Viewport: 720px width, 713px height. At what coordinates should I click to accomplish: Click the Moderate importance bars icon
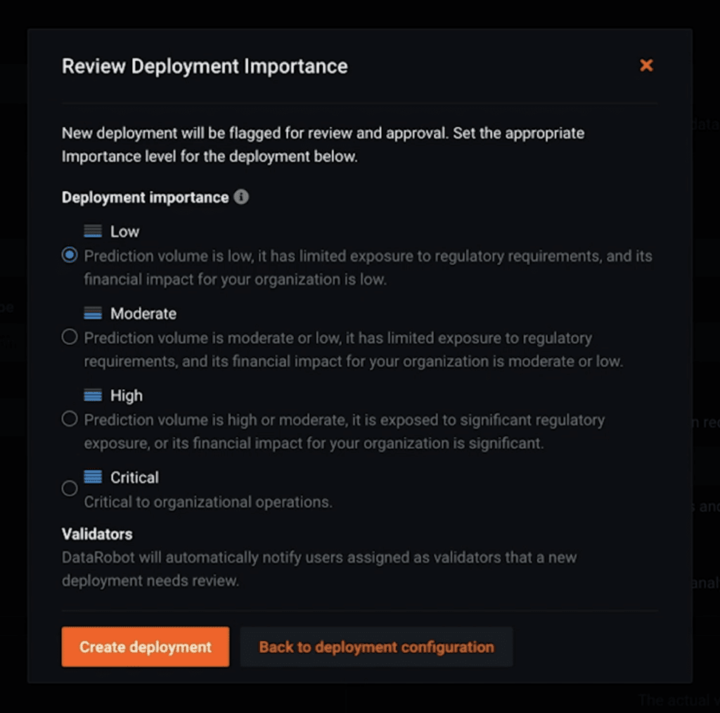(93, 313)
